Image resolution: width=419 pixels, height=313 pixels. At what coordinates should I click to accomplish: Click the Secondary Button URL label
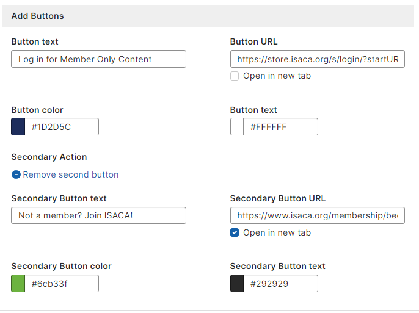pos(277,198)
